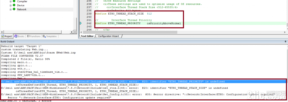
Task: Select the Network tree item label
Action: pyautogui.click(x=22, y=10)
